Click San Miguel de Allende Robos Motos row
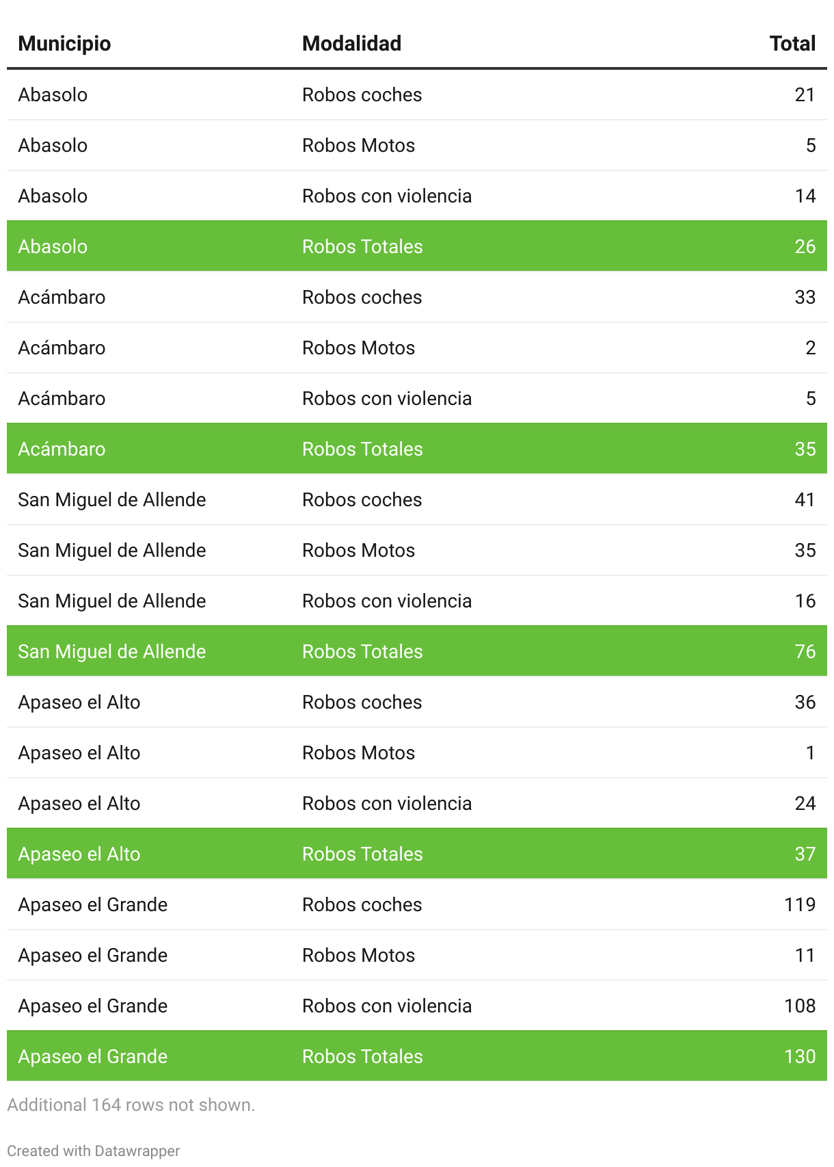834x1167 pixels. [x=416, y=550]
